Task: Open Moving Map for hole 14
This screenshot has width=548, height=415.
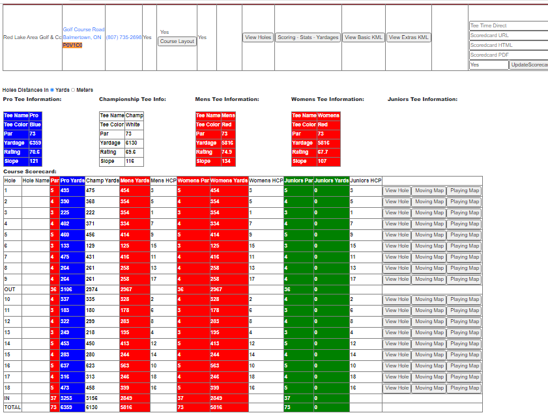Action: pyautogui.click(x=429, y=344)
